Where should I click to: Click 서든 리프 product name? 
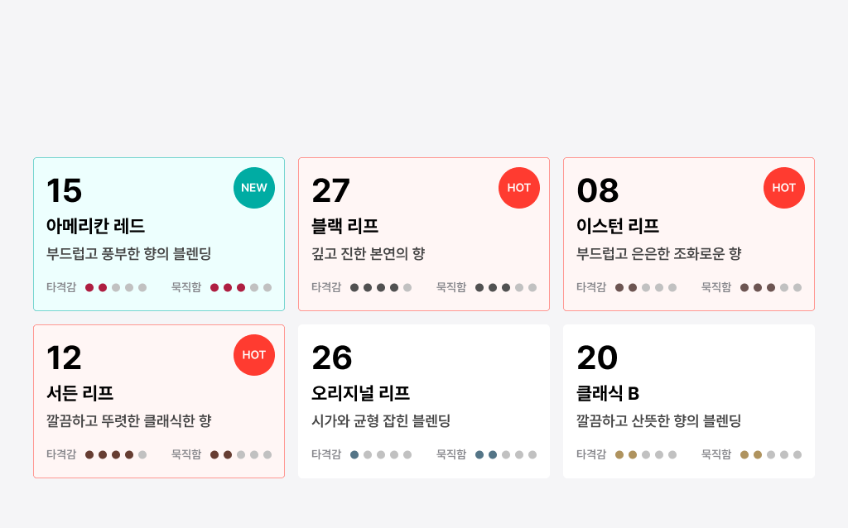[x=80, y=393]
